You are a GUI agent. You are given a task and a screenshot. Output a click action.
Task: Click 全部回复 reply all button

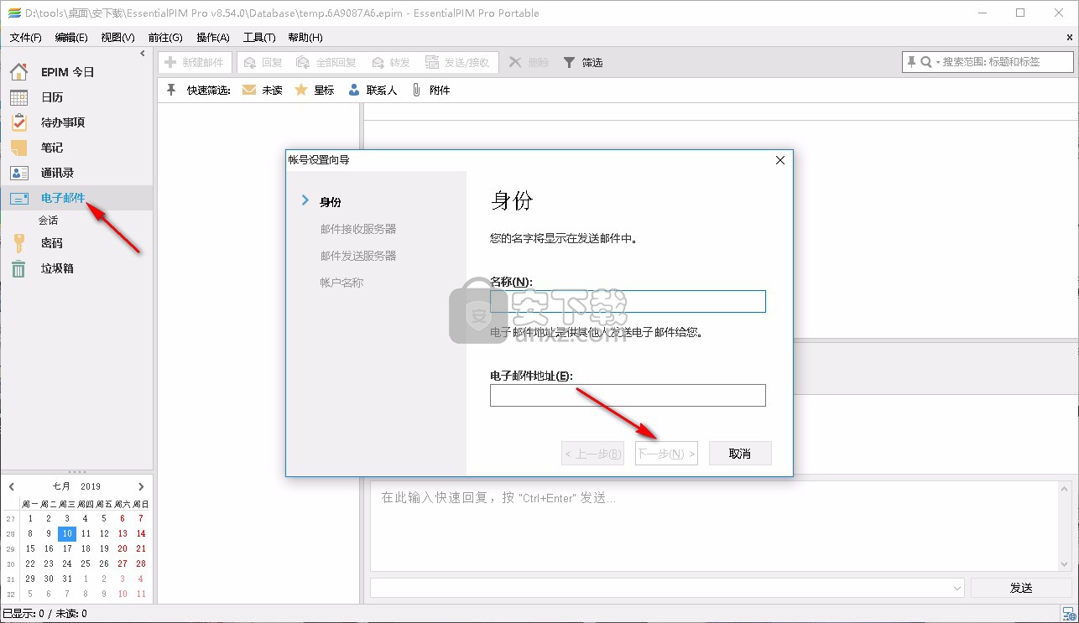click(x=327, y=62)
